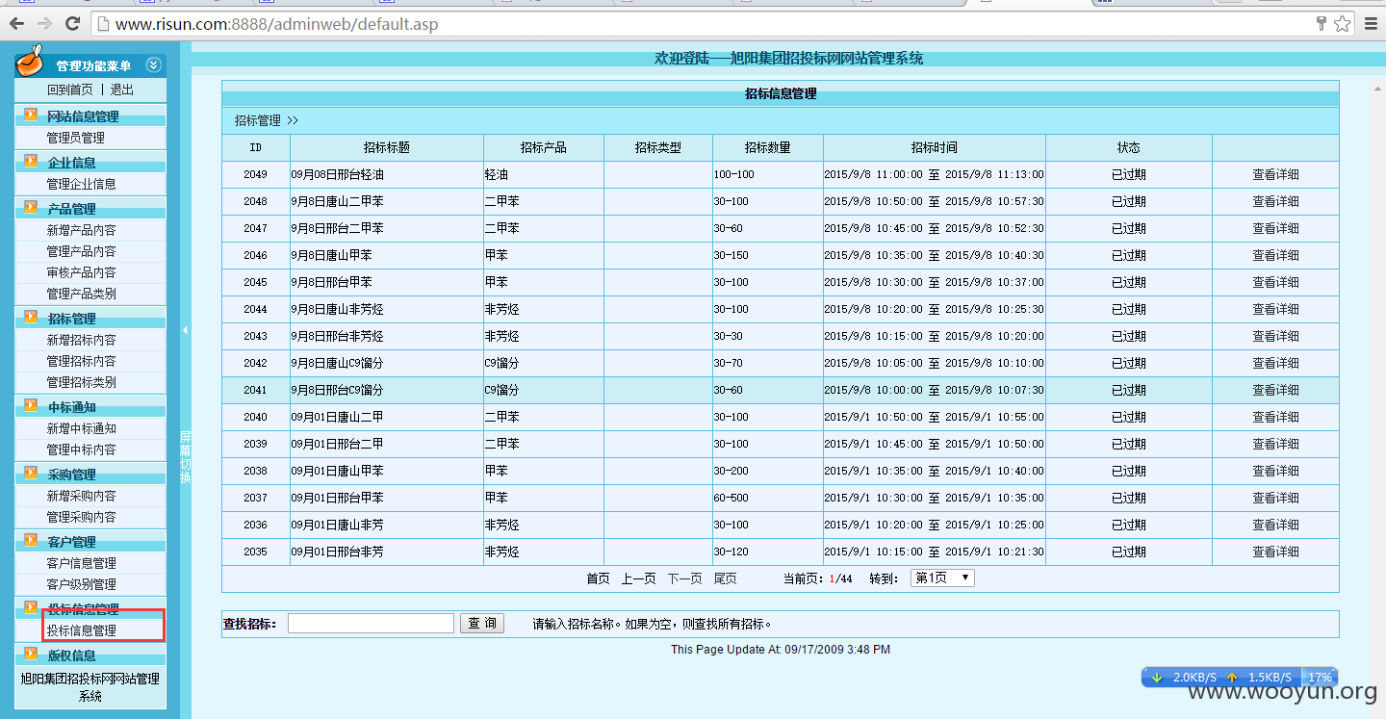View 查看详细 for row ID 2049
Screen dimensions: 1386x719
[1275, 174]
